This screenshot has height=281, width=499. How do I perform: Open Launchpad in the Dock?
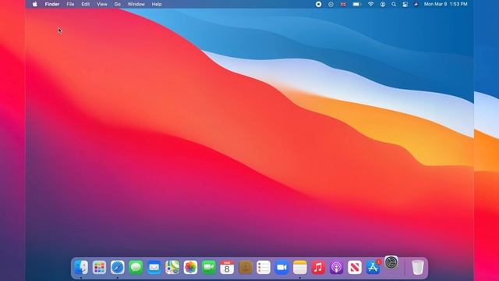tap(99, 267)
